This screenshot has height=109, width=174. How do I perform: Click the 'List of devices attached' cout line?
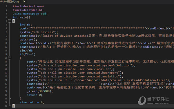[x=97, y=36]
